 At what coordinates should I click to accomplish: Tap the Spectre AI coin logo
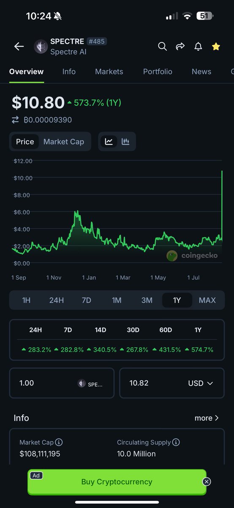point(41,47)
